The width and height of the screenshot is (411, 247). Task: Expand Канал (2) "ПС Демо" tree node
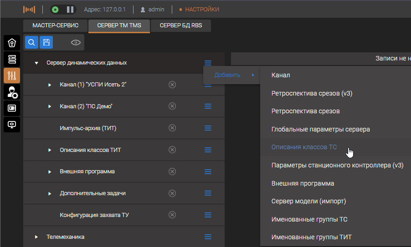[x=50, y=106]
